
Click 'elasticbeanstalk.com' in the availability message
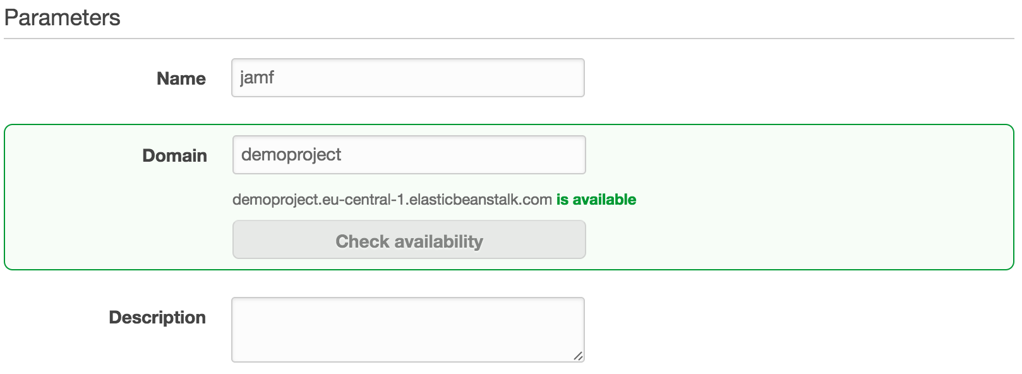coord(481,200)
